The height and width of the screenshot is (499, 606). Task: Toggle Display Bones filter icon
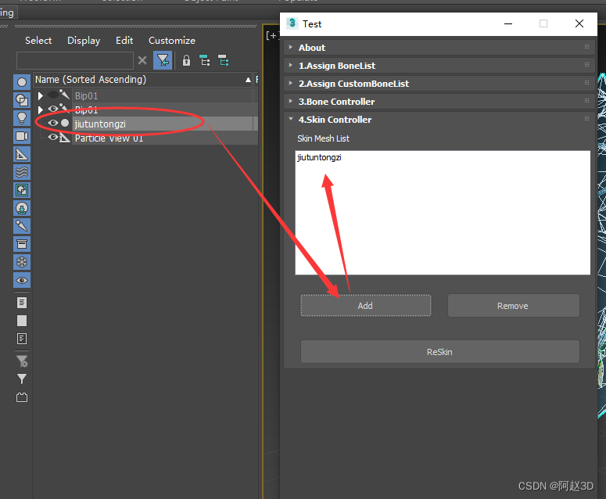click(x=22, y=226)
